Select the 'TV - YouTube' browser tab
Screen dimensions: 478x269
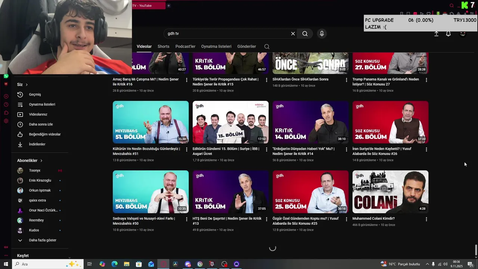[x=148, y=6]
